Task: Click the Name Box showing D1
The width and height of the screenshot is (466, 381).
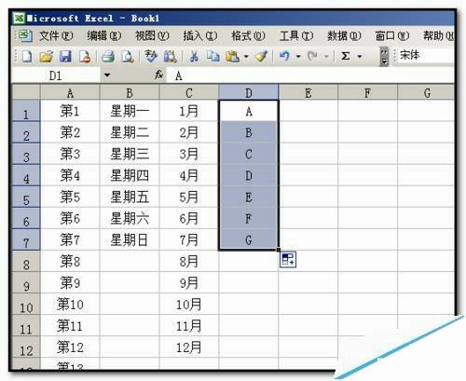Action: [x=56, y=75]
